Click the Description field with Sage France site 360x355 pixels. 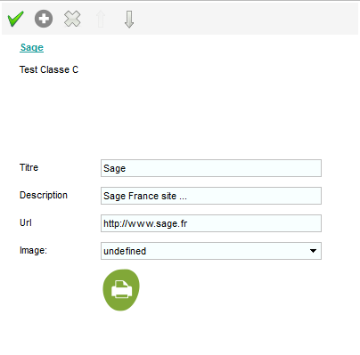coord(211,196)
